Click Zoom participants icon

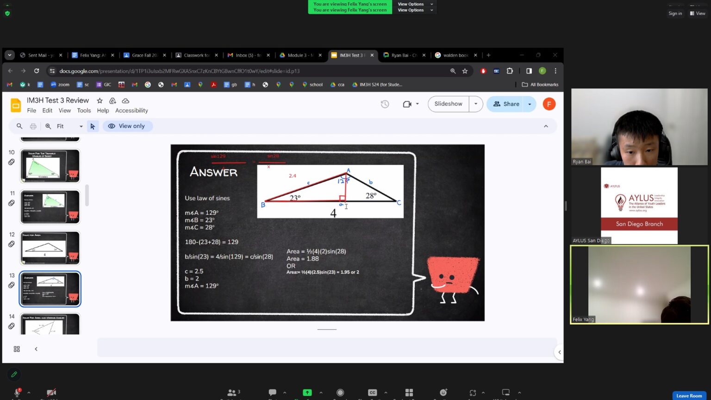(x=232, y=393)
